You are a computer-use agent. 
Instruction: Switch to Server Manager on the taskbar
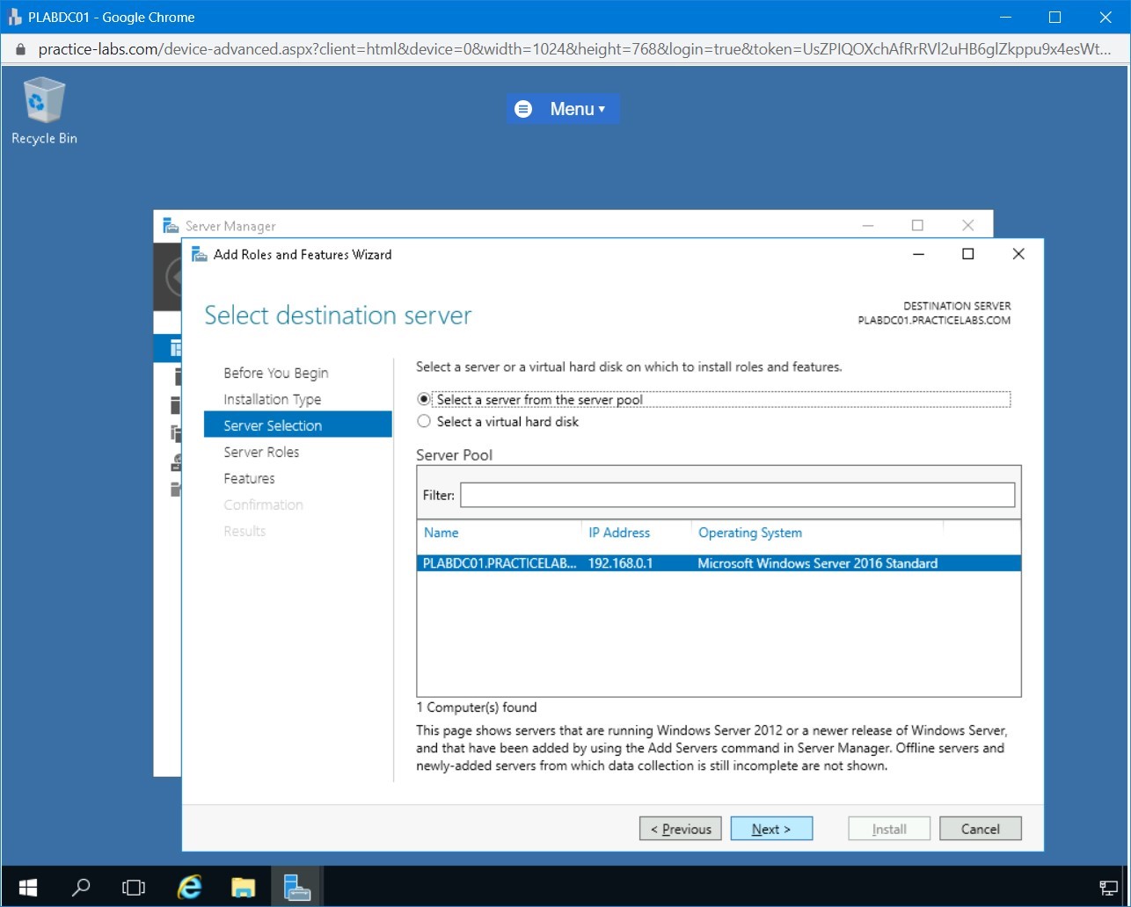click(297, 887)
